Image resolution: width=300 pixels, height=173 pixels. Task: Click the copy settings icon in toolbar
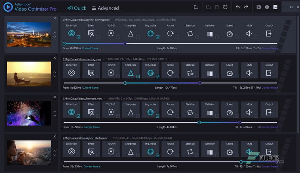tap(208, 7)
